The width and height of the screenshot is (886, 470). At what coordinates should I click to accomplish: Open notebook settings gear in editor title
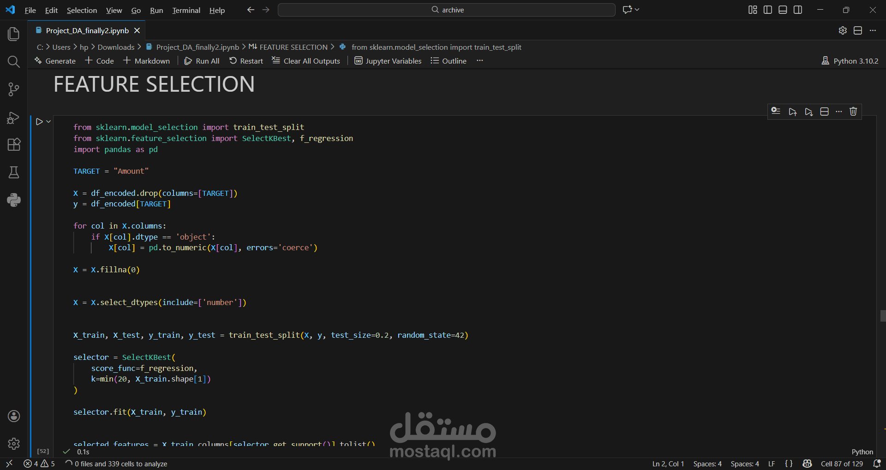coord(843,30)
